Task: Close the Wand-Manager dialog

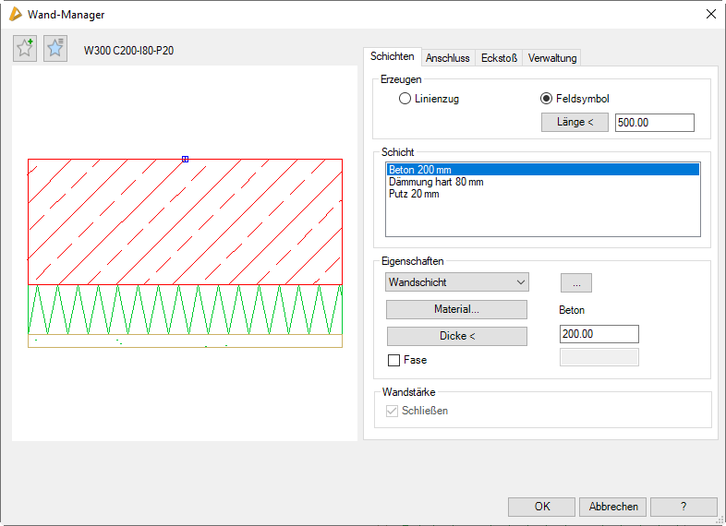Action: click(710, 14)
